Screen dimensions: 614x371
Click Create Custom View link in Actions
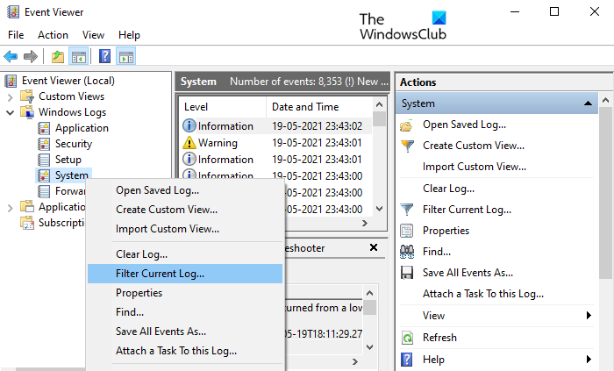[474, 146]
